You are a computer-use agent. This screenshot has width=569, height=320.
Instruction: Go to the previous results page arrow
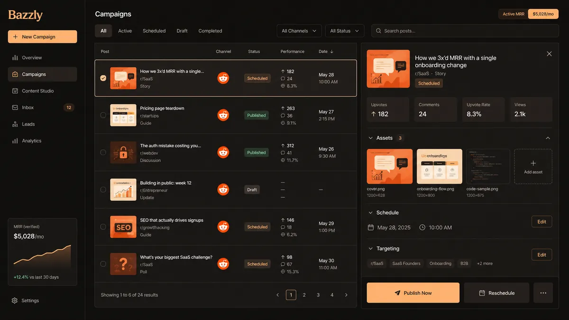277,295
